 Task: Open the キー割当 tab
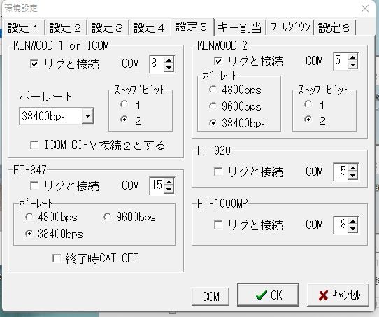[240, 28]
